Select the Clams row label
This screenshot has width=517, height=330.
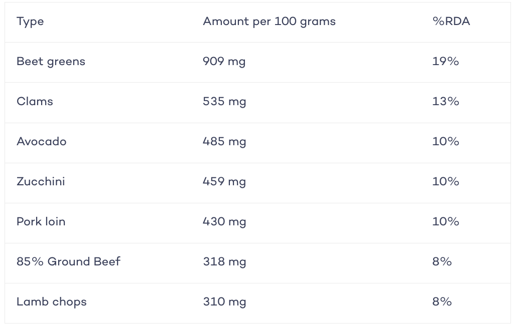35,101
